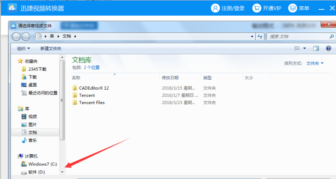Select Windows7 (C:) drive in sidebar
This screenshot has height=179, width=336.
click(x=42, y=164)
